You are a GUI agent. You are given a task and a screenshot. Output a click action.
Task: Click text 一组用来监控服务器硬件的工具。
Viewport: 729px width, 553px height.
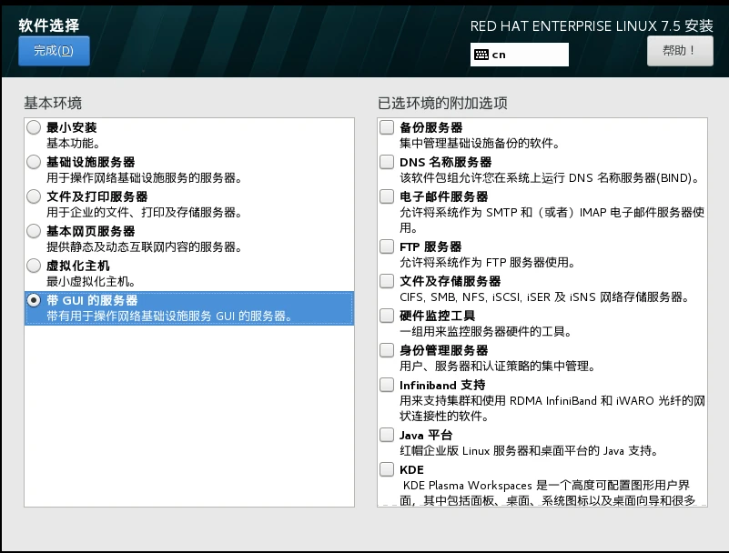tap(486, 331)
